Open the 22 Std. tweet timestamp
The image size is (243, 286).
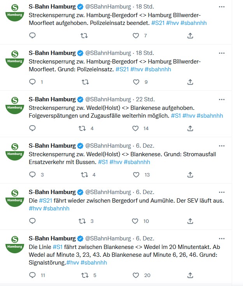145,99
